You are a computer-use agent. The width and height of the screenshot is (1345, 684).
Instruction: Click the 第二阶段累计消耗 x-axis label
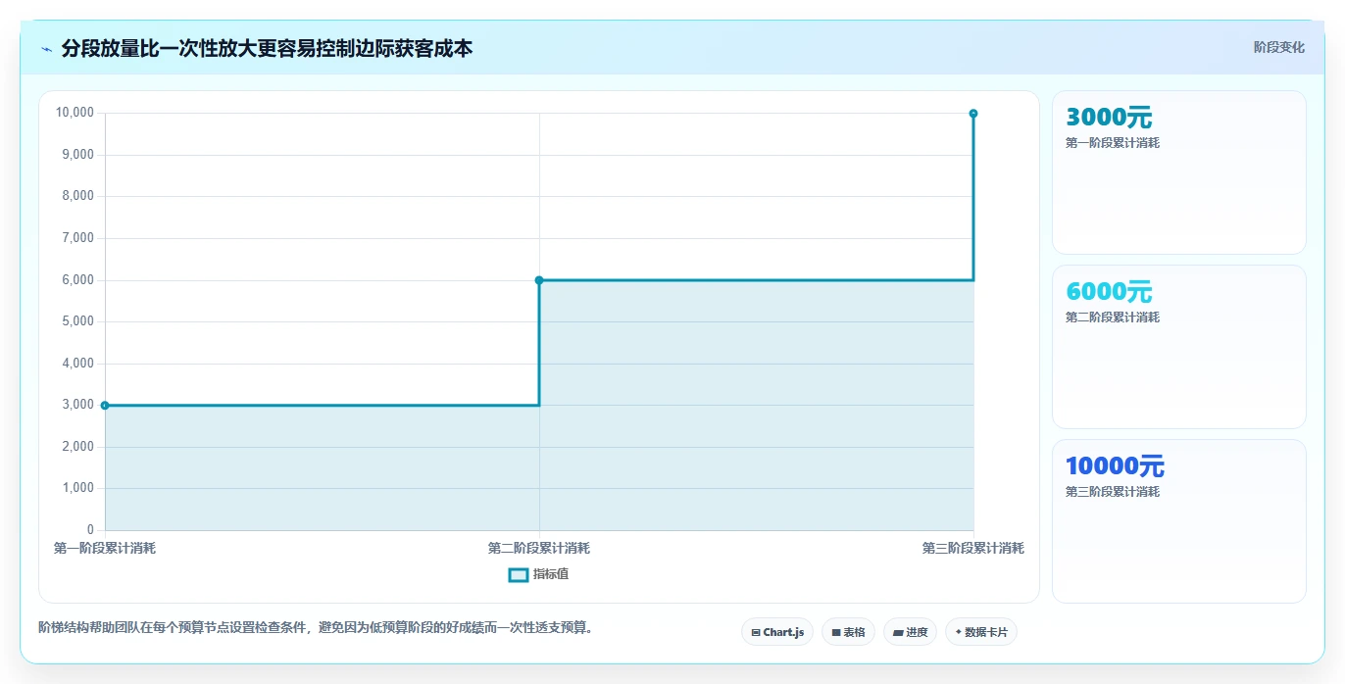click(x=539, y=548)
